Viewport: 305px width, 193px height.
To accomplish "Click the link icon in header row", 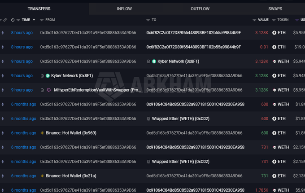I will [x=5, y=20].
